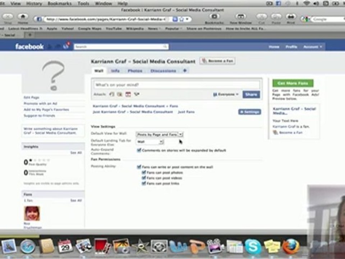Open Facebook notifications globe icon

pos(66,46)
